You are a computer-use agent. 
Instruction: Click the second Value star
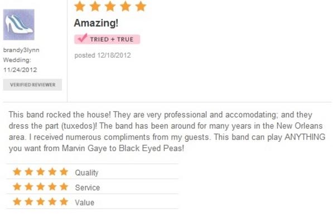[x=29, y=202]
